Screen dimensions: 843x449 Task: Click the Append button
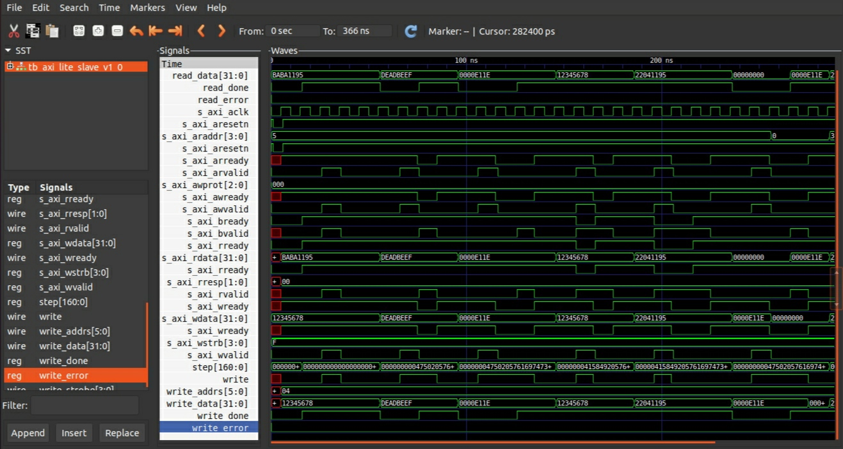coord(28,433)
